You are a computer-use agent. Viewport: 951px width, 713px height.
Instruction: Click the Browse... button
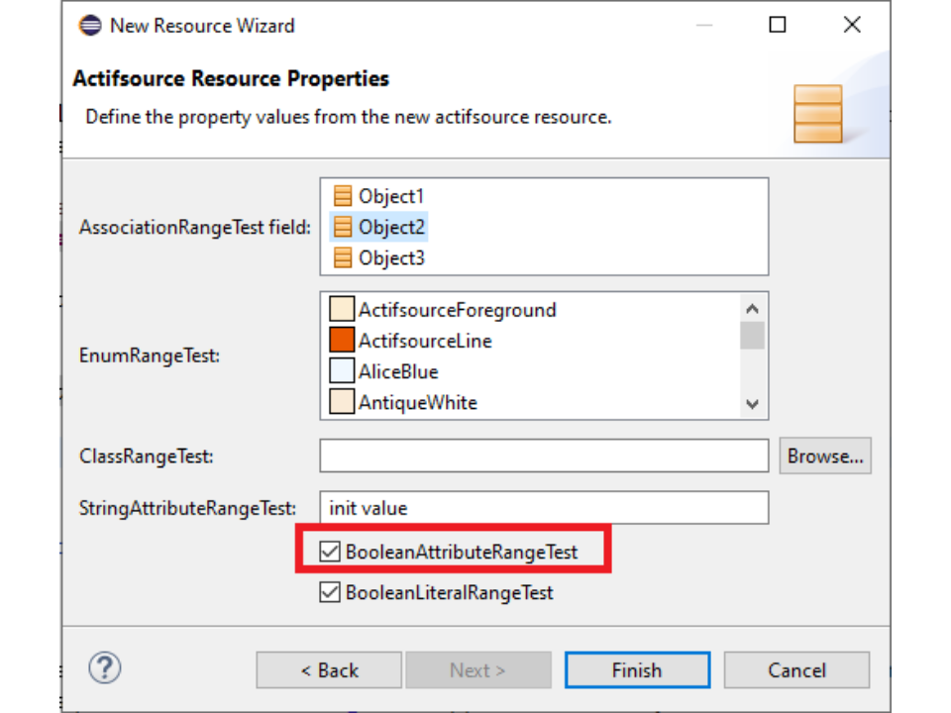pyautogui.click(x=824, y=457)
